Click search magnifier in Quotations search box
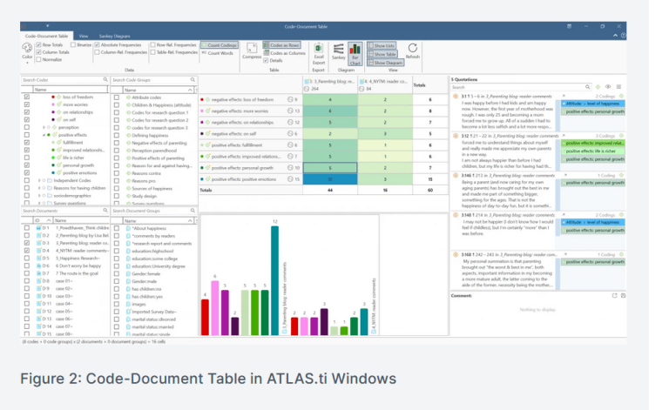This screenshot has width=669, height=410. click(587, 87)
